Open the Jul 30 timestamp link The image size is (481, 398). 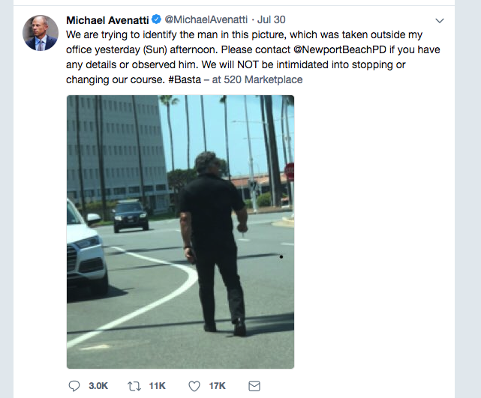(271, 19)
